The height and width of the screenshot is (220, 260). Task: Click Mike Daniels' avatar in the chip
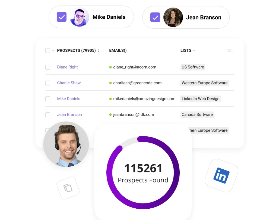point(80,17)
